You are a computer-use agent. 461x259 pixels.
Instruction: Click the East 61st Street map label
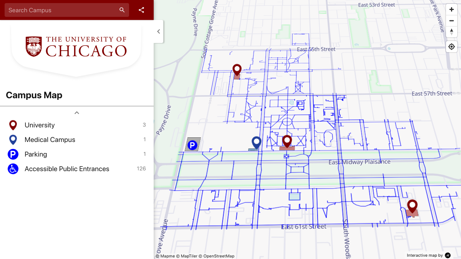point(304,227)
